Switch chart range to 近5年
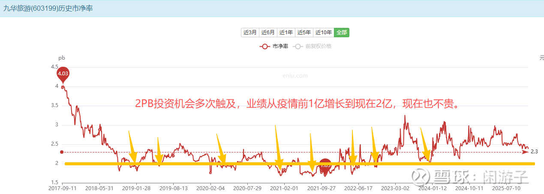The height and width of the screenshot is (194, 544). tap(304, 33)
